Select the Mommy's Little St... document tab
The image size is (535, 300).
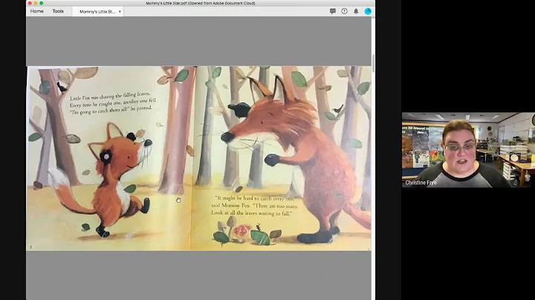(97, 12)
